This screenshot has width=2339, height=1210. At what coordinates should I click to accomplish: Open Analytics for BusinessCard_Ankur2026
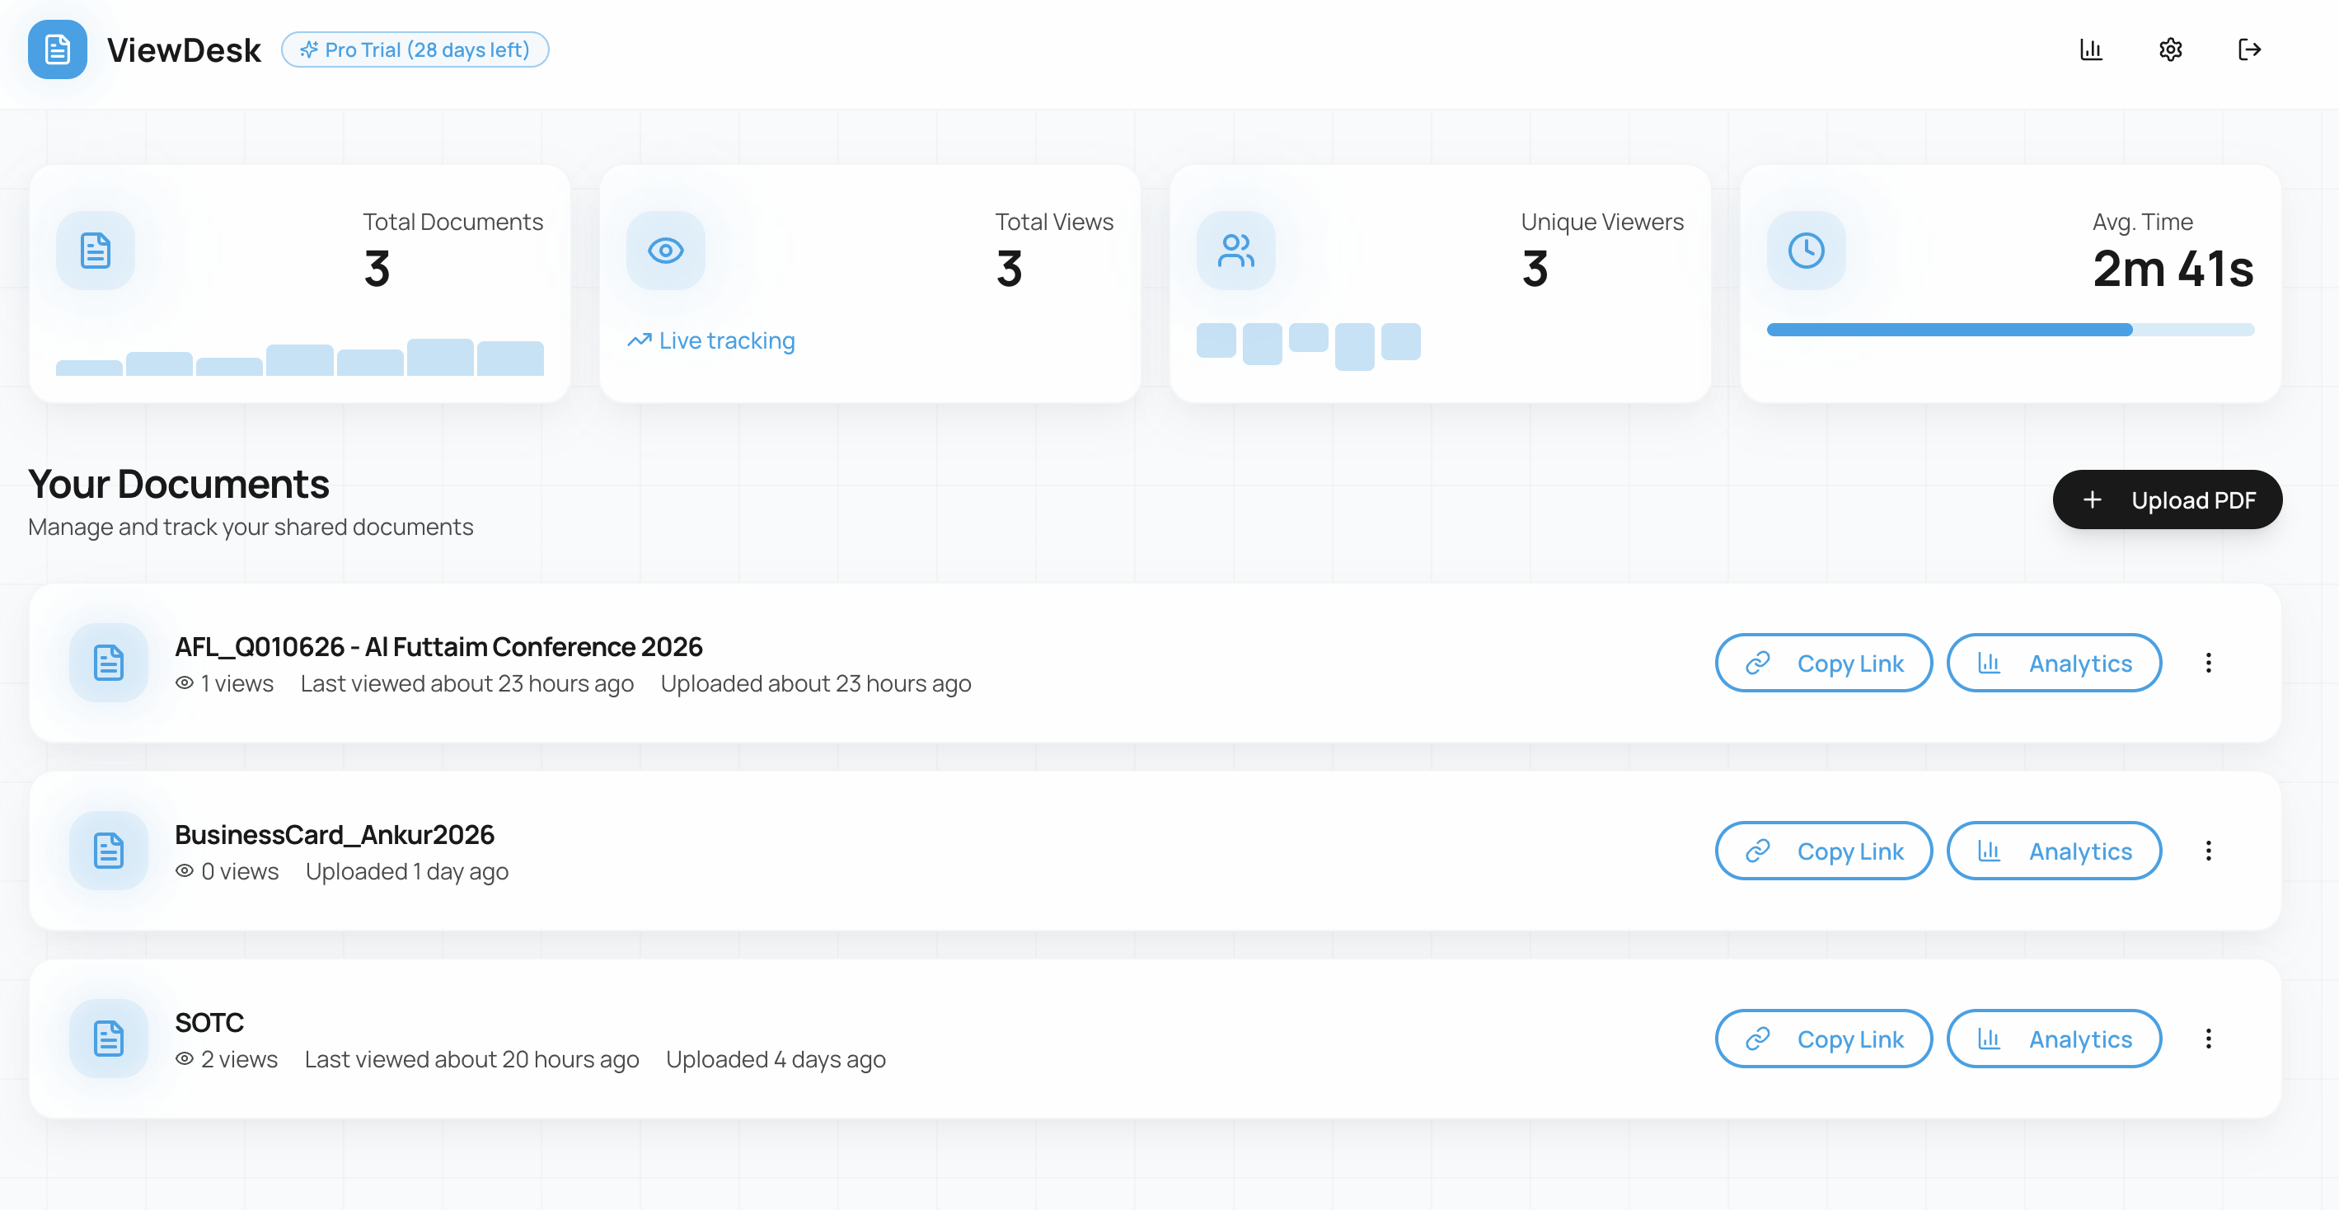[2055, 851]
